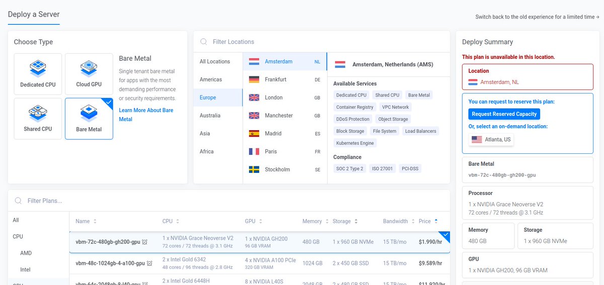This screenshot has width=604, height=285.
Task: Click the UK flag next to London
Action: pos(254,98)
